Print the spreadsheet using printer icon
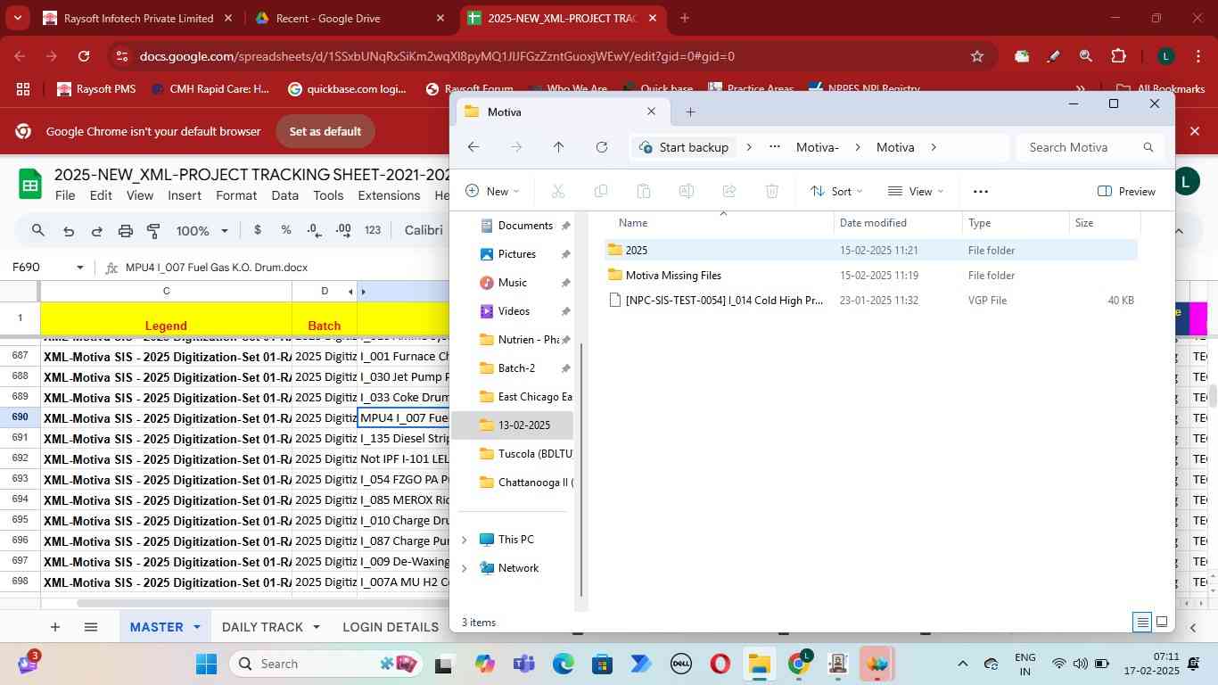 coord(126,230)
